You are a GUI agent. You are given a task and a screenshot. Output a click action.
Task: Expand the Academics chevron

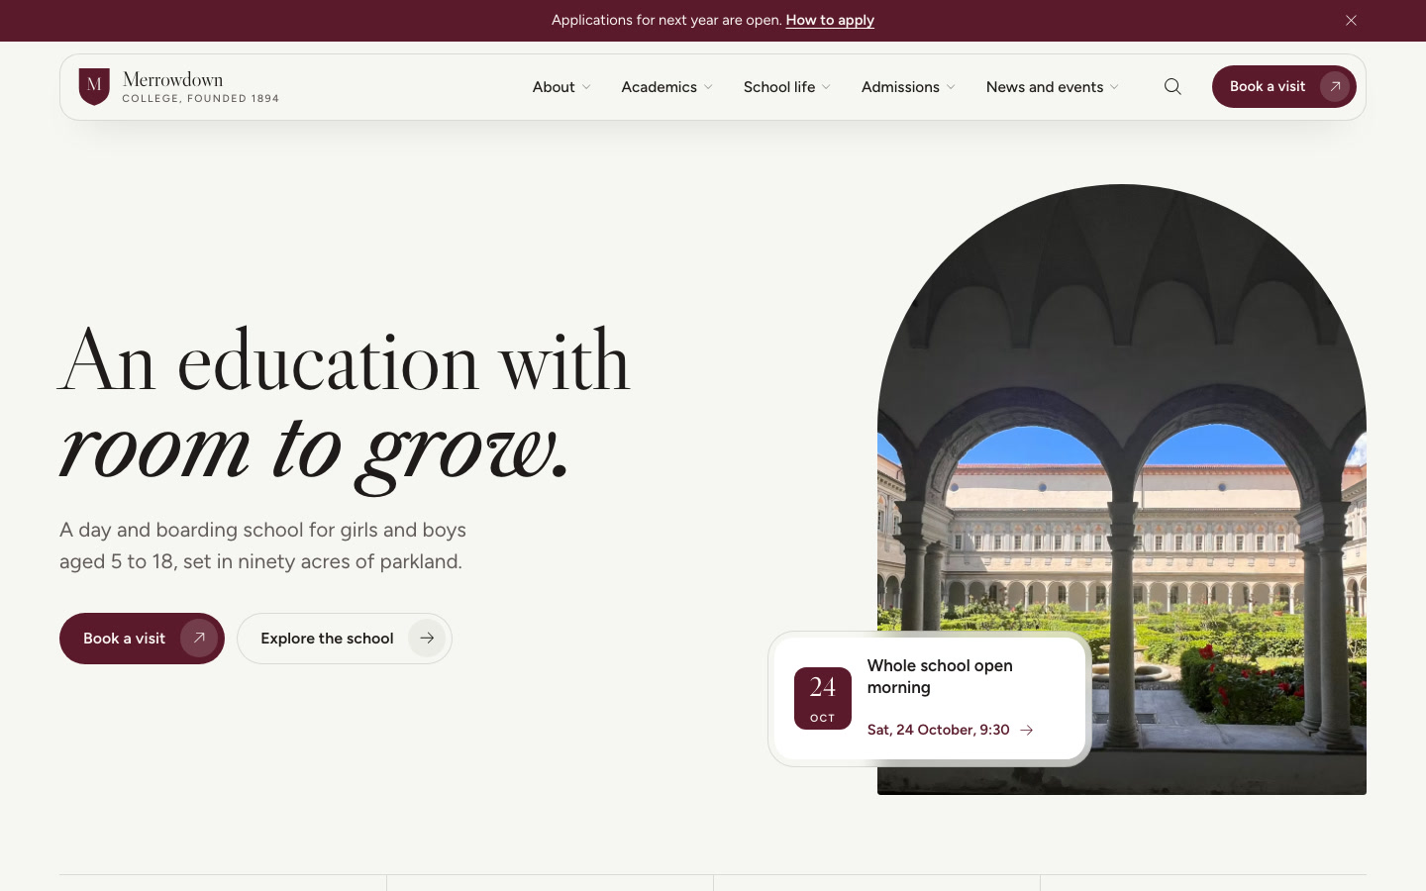(x=708, y=87)
